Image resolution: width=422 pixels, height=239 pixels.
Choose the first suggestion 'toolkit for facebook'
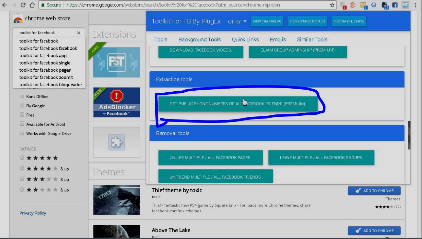point(49,41)
